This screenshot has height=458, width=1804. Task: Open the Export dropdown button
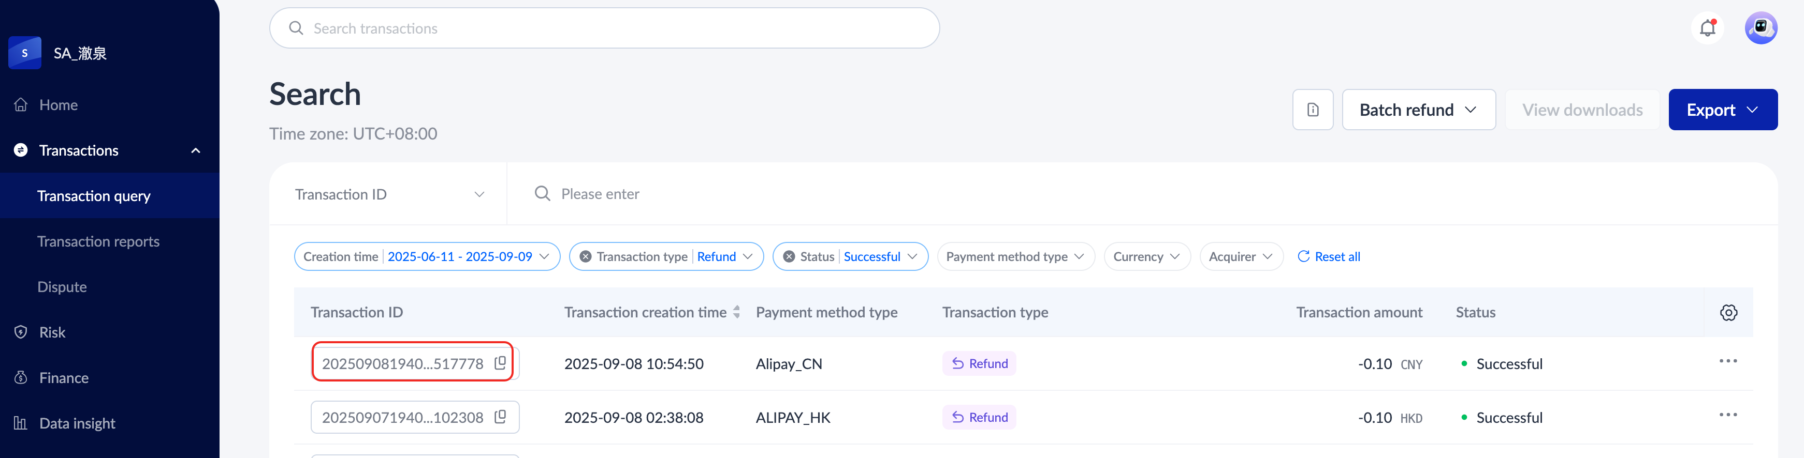(1722, 110)
